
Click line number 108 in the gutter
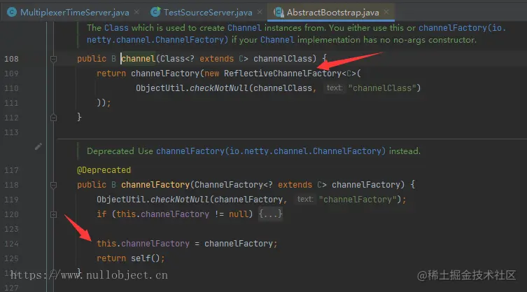tap(11, 59)
